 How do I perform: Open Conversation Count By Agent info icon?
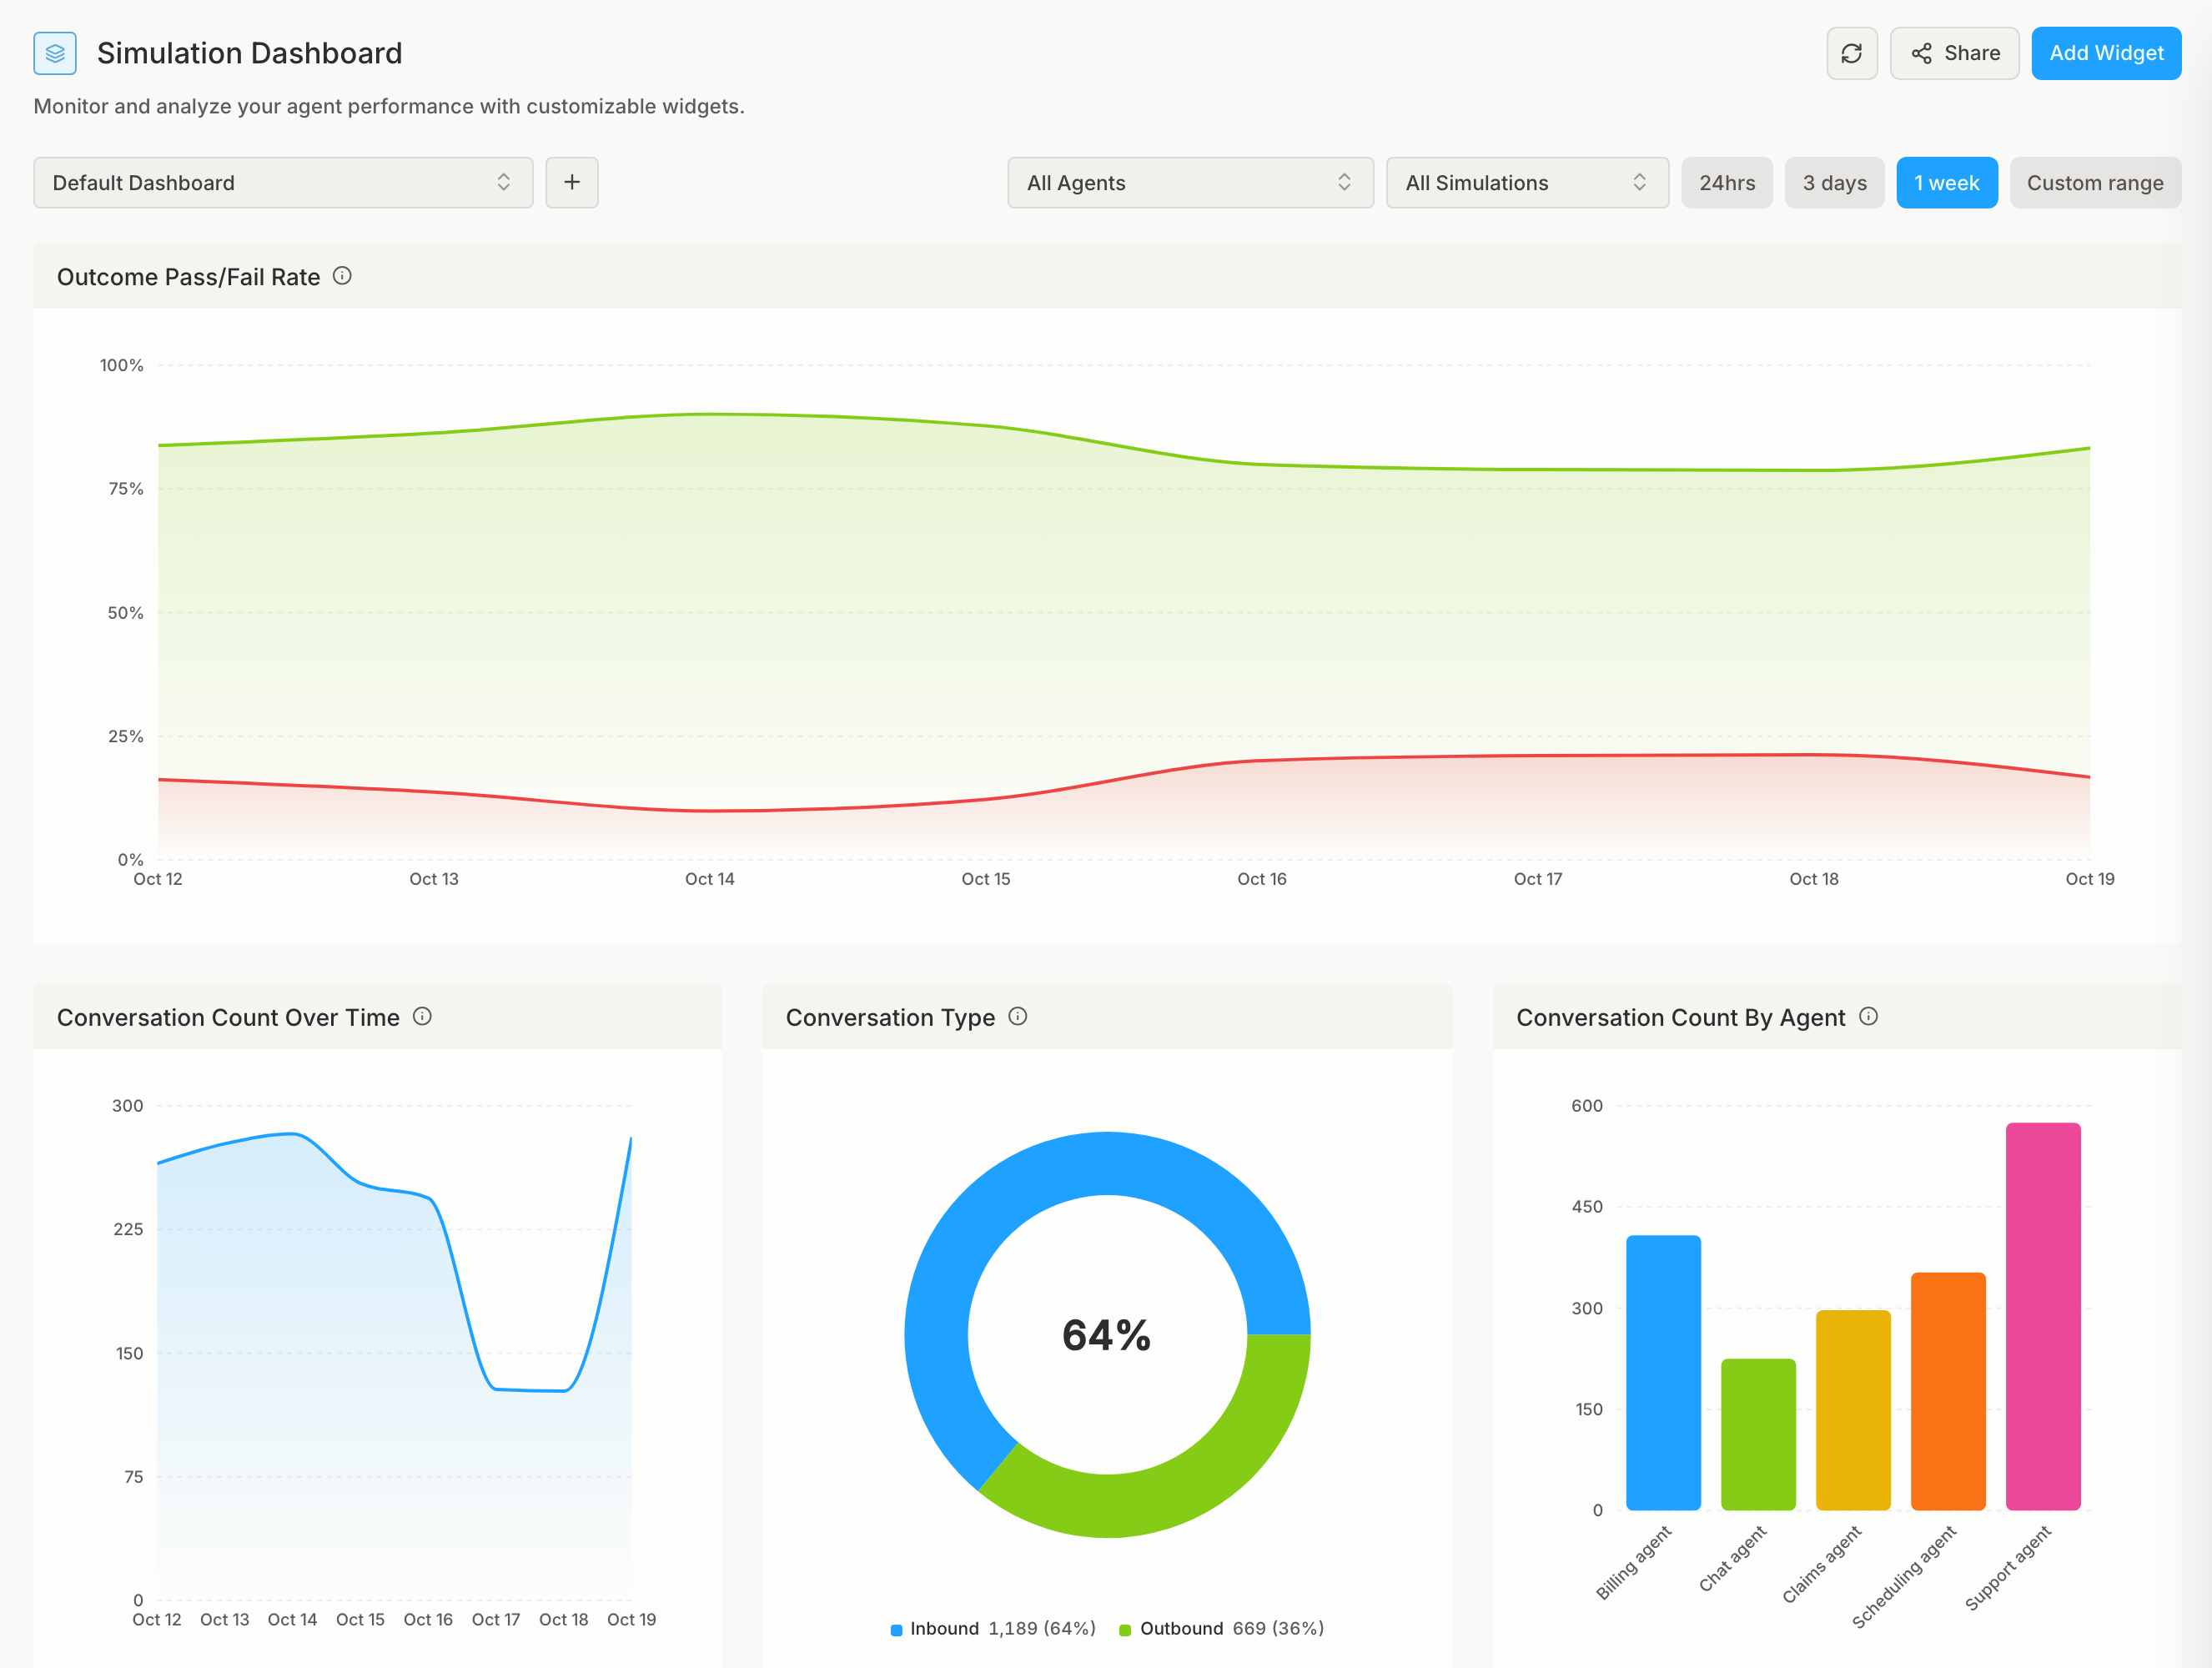(x=1868, y=1016)
